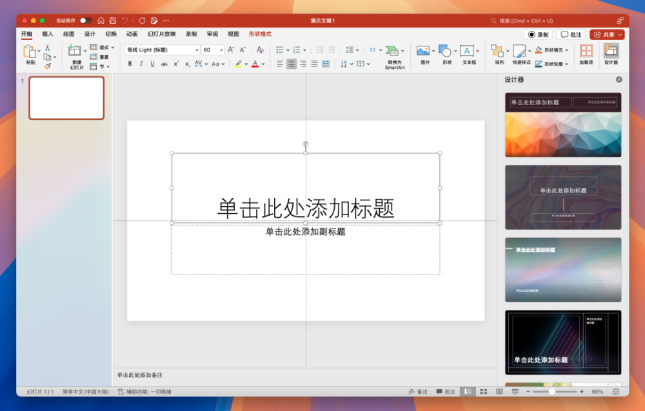The image size is (645, 411).
Task: Click the Paste (粘贴) clipboard icon
Action: point(29,52)
